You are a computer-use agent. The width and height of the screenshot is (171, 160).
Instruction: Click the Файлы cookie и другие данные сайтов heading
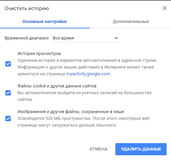[x=57, y=86]
